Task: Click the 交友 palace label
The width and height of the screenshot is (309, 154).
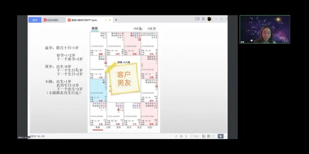Action: (152, 54)
